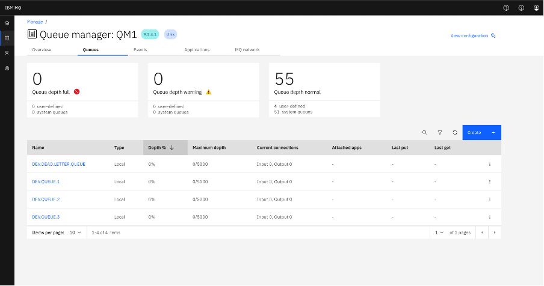The width and height of the screenshot is (544, 286).
Task: Click '1-4 of 4 items' text
Action: point(106,233)
